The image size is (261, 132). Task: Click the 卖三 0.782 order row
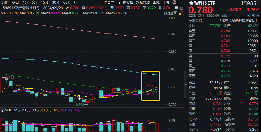coord(223,41)
